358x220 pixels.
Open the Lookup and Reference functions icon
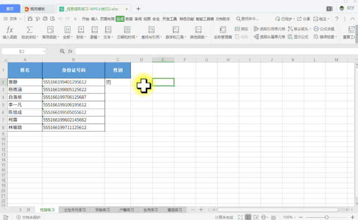coord(151,30)
